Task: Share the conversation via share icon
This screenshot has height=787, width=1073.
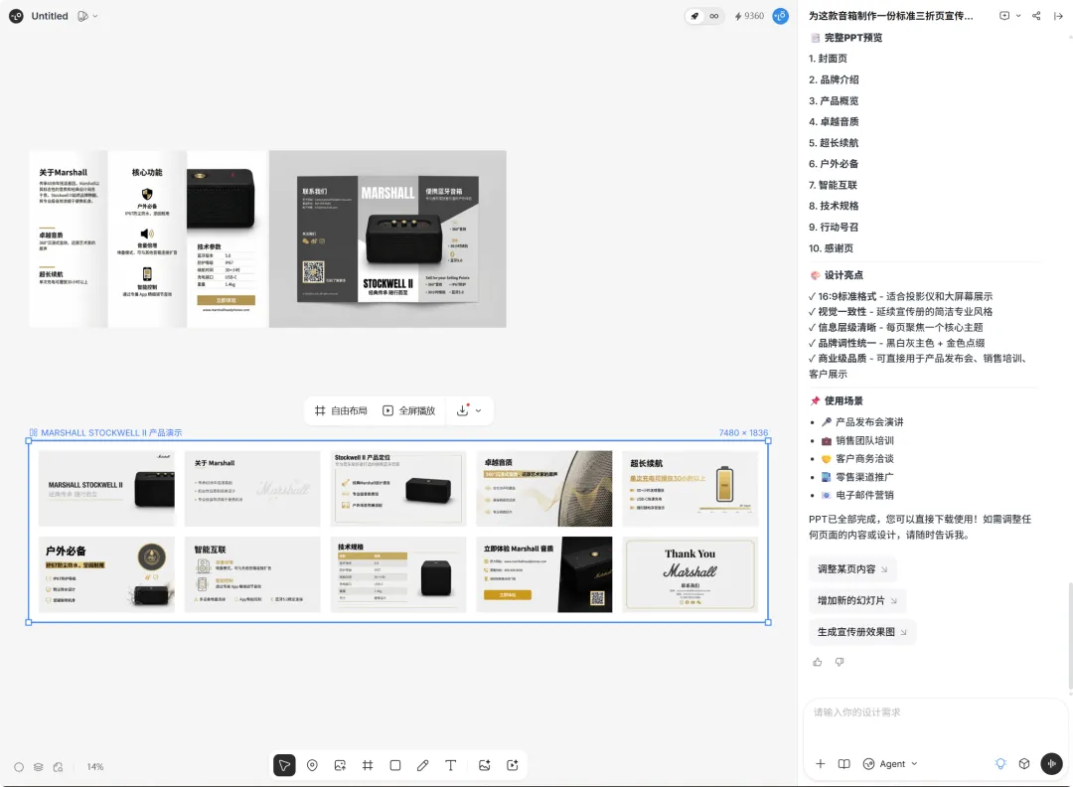Action: [1036, 16]
